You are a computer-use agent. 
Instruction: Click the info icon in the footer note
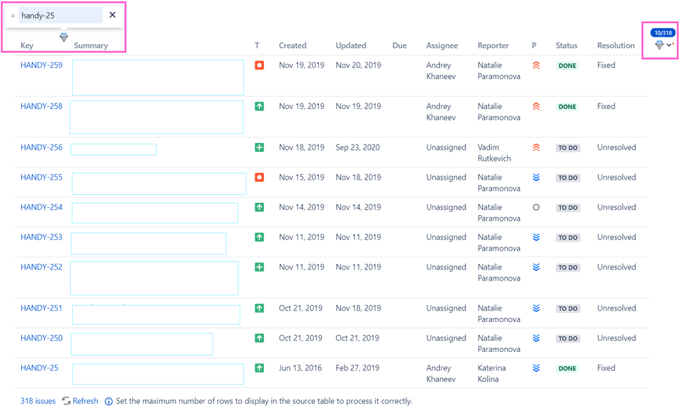click(x=109, y=402)
